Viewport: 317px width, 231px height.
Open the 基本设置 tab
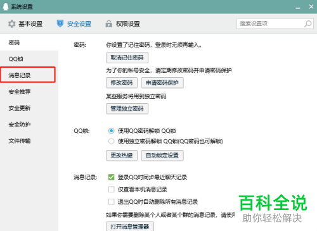point(25,24)
